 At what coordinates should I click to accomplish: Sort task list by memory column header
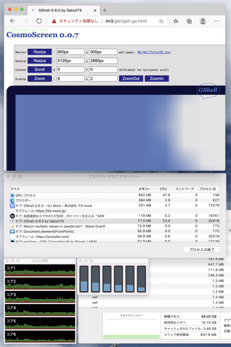tap(144, 189)
